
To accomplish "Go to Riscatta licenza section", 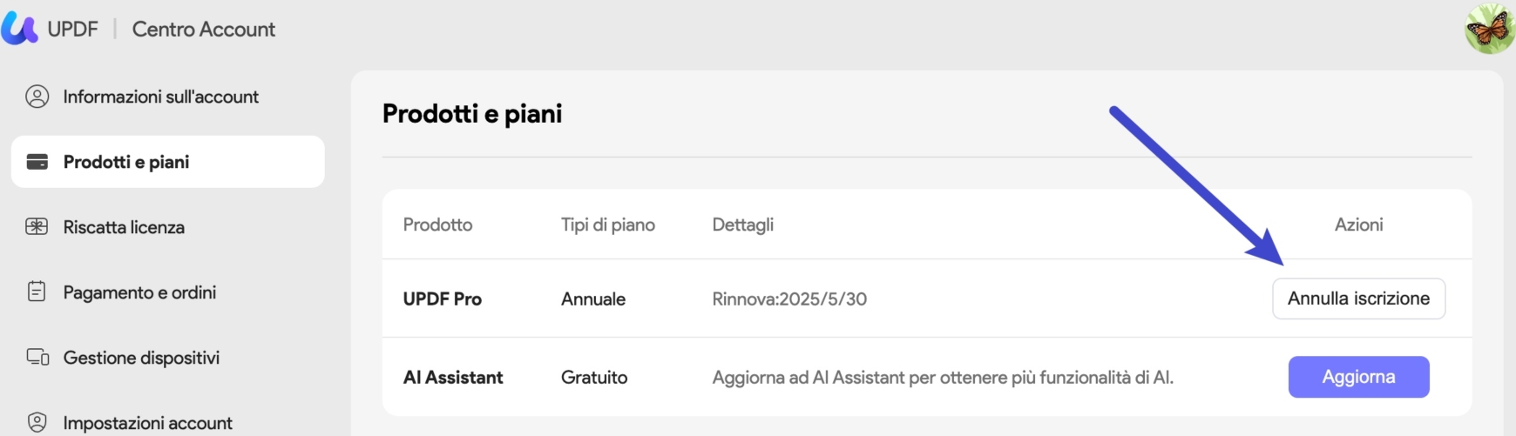I will (168, 227).
